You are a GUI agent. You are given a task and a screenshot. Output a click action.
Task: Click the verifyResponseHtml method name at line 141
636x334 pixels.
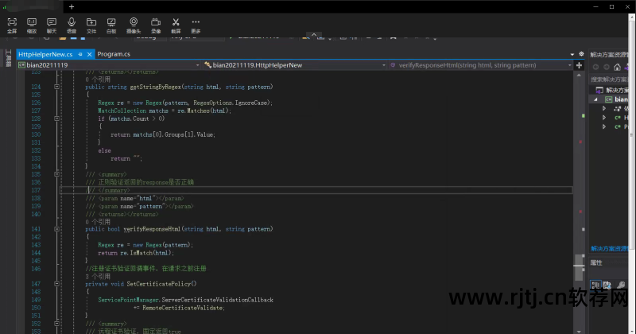152,229
